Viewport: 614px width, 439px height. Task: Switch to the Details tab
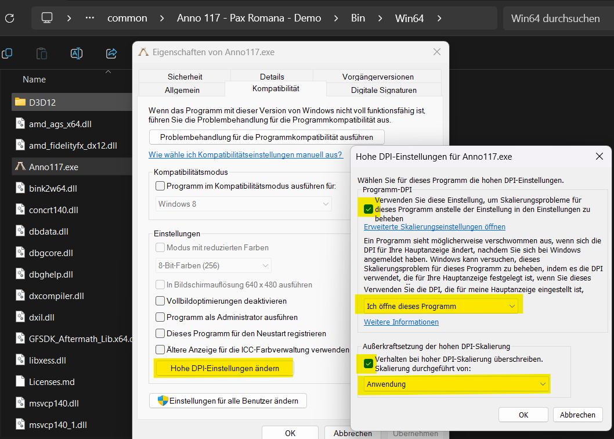272,77
